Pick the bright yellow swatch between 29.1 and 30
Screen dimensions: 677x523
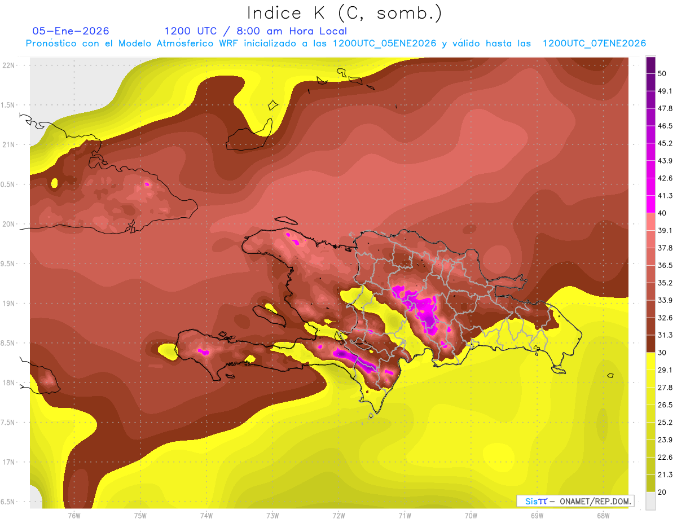coord(651,361)
